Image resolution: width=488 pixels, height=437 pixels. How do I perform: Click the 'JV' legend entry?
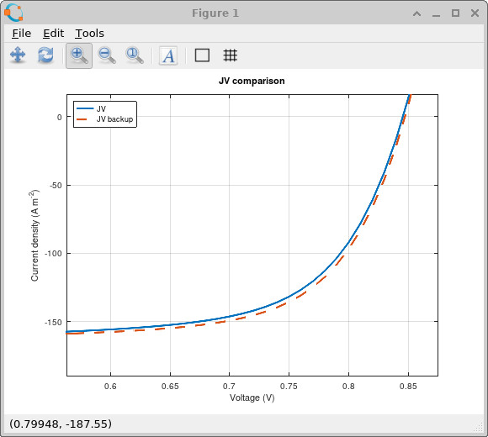click(x=101, y=108)
